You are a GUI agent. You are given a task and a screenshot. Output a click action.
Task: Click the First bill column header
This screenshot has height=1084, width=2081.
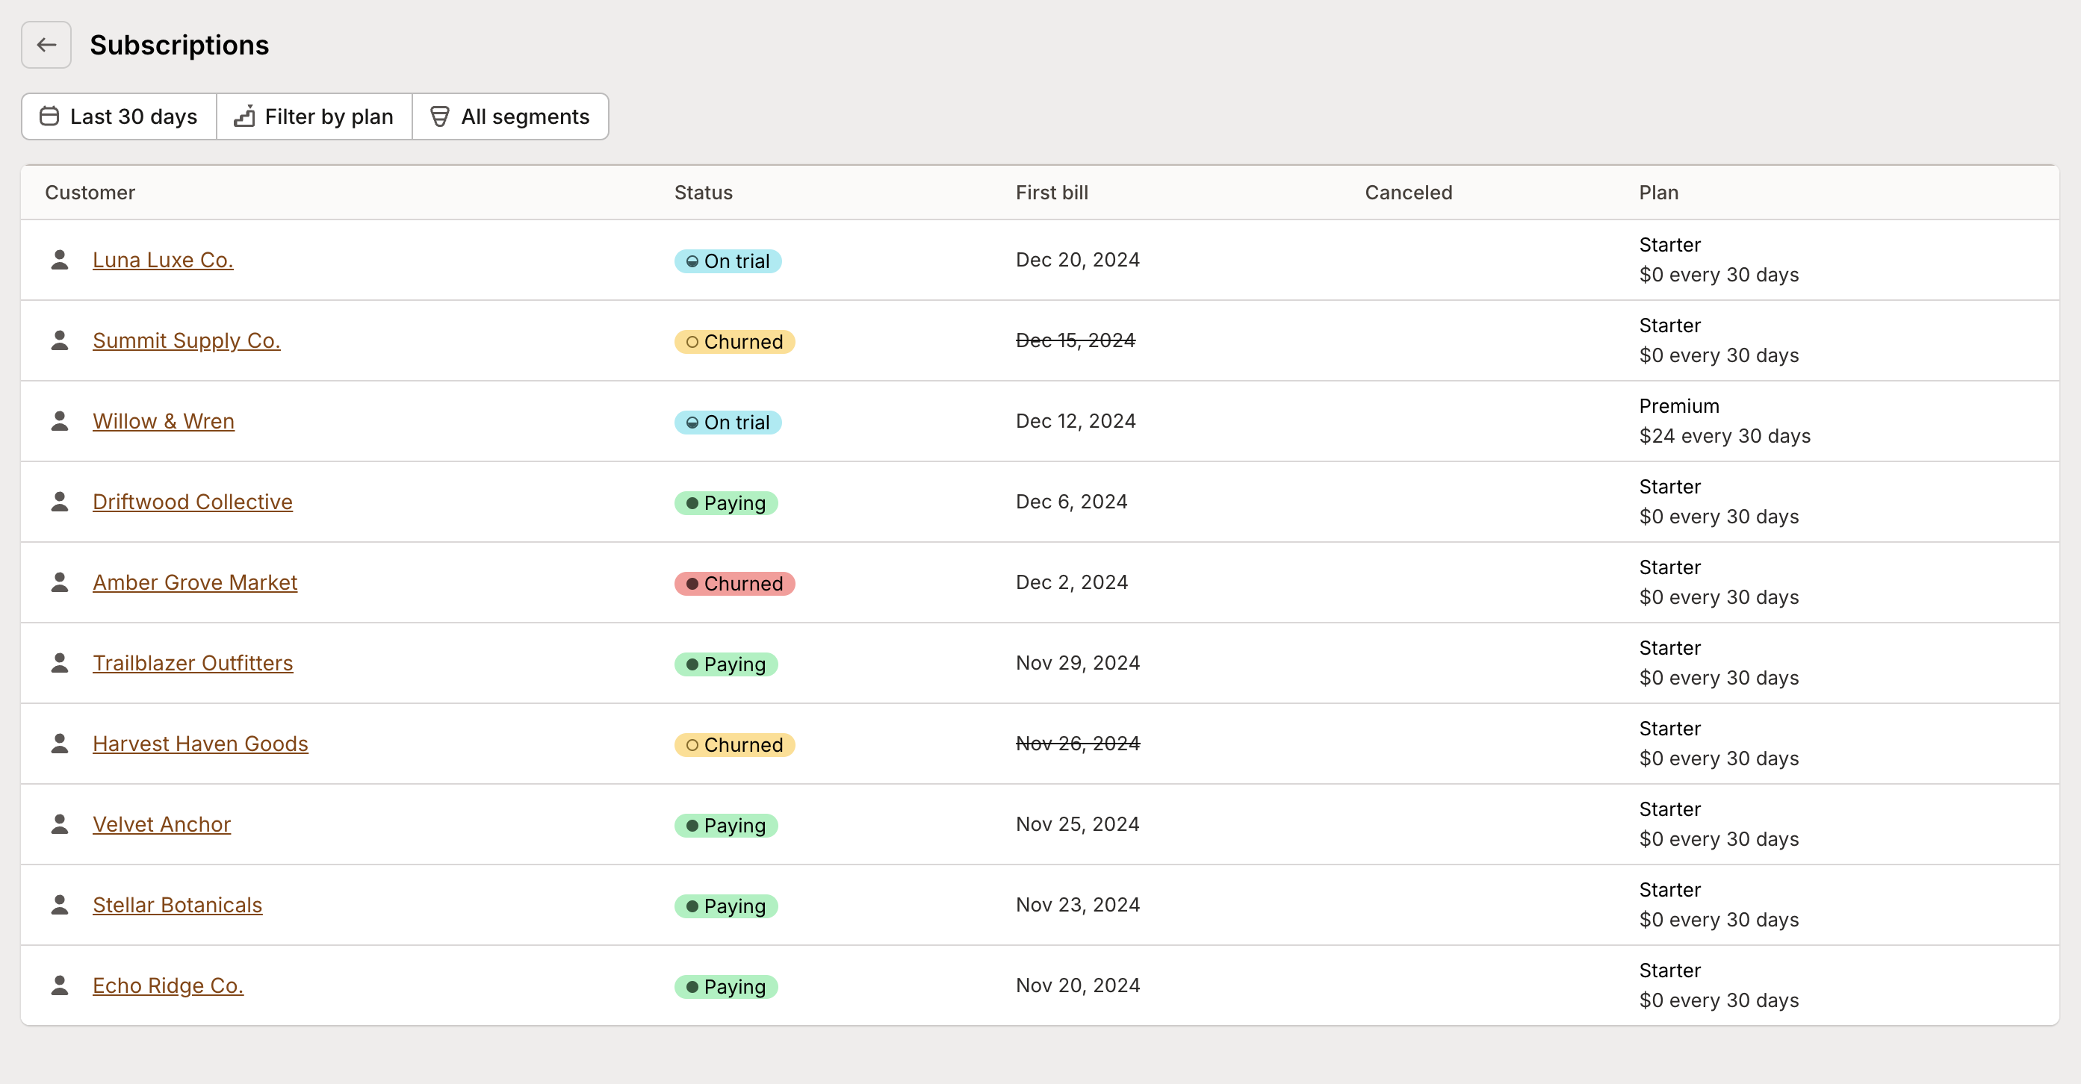pos(1051,193)
